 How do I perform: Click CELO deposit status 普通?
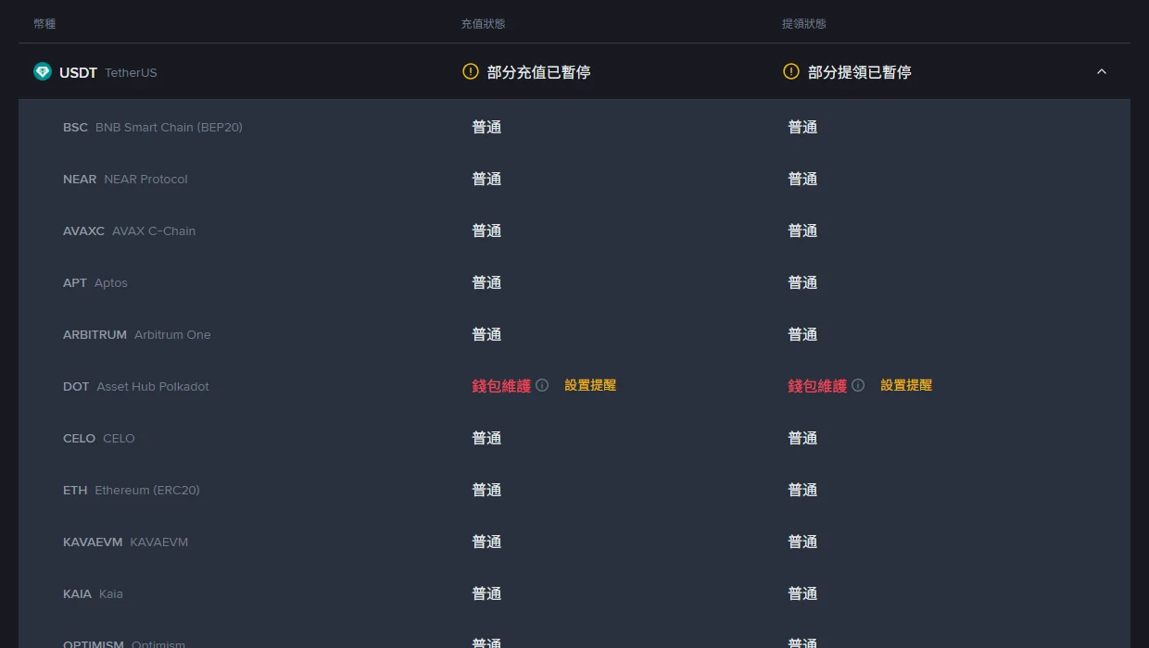[486, 438]
